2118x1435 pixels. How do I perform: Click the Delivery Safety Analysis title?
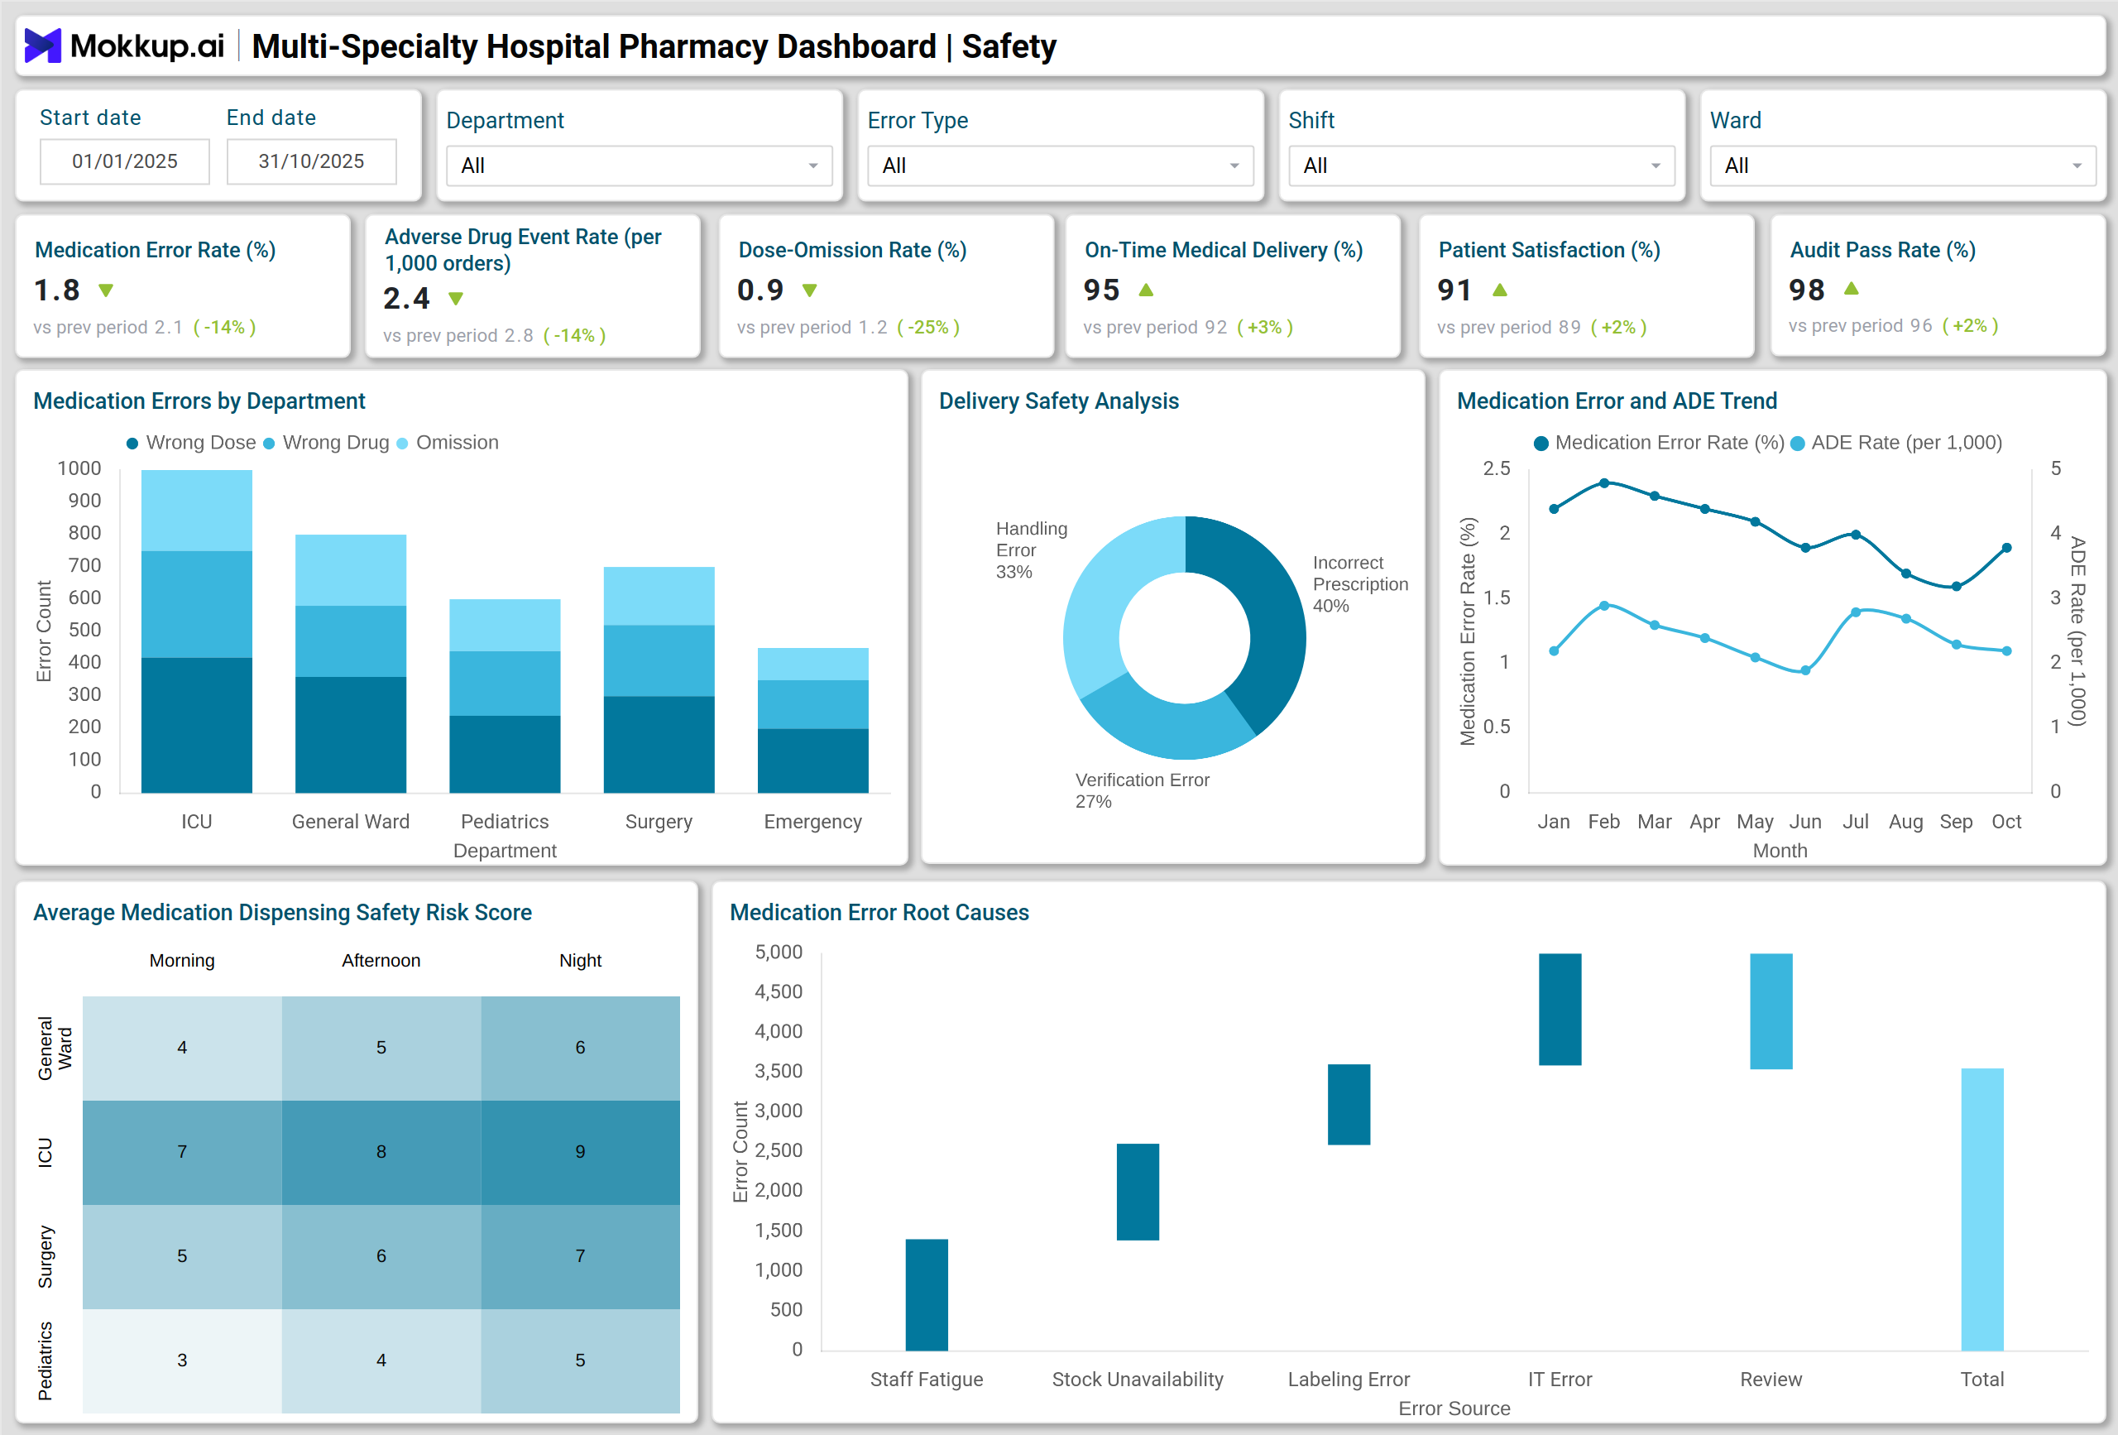(1059, 401)
